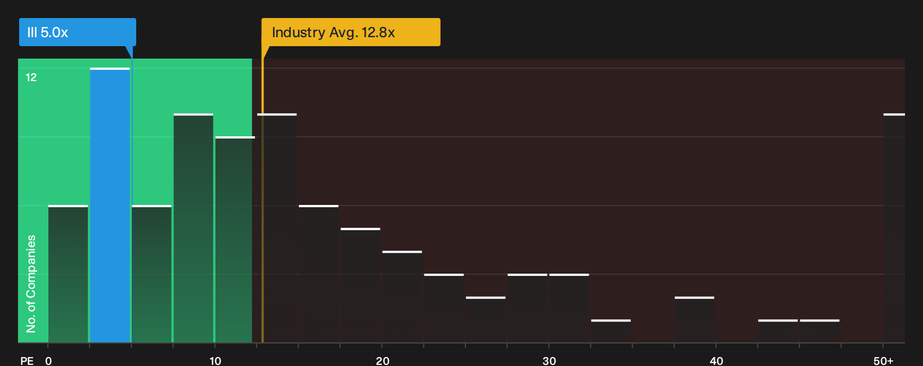Click the '20' x-axis tick label
Screen dimensions: 923x366
(383, 361)
